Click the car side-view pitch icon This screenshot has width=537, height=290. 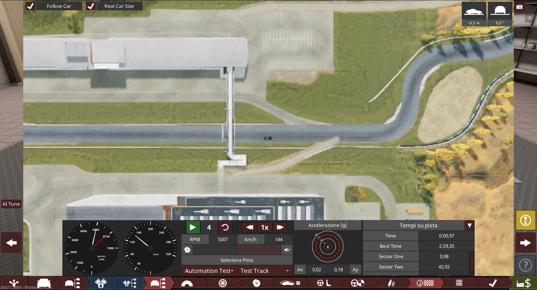point(474,14)
